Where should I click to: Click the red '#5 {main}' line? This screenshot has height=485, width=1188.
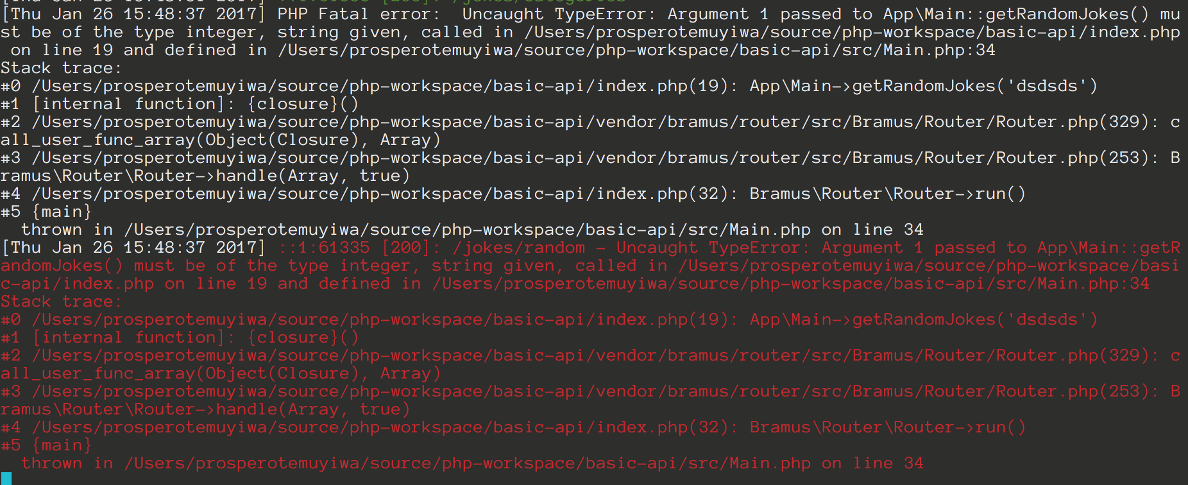46,445
